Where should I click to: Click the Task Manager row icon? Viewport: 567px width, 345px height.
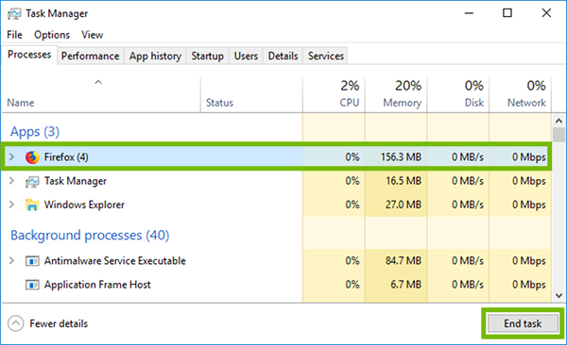tap(32, 182)
